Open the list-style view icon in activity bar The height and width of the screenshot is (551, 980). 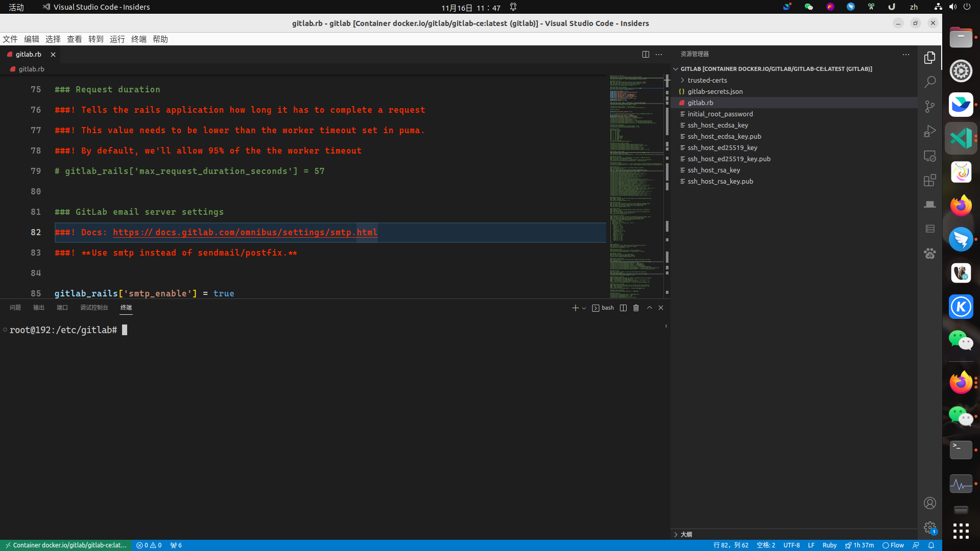[x=929, y=229]
